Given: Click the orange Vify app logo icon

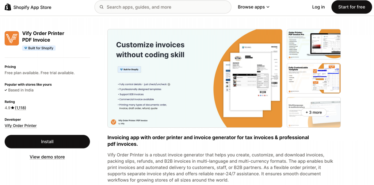Looking at the screenshot, I should tap(12, 38).
